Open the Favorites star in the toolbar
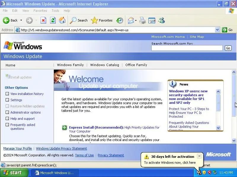 coord(102,20)
